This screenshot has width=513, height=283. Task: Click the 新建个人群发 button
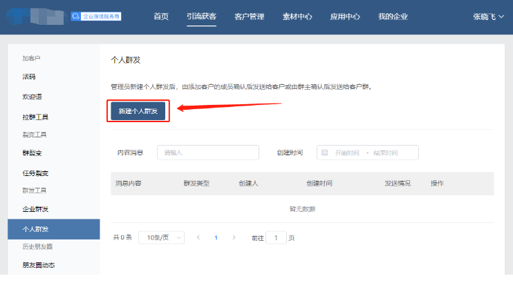[x=138, y=111]
